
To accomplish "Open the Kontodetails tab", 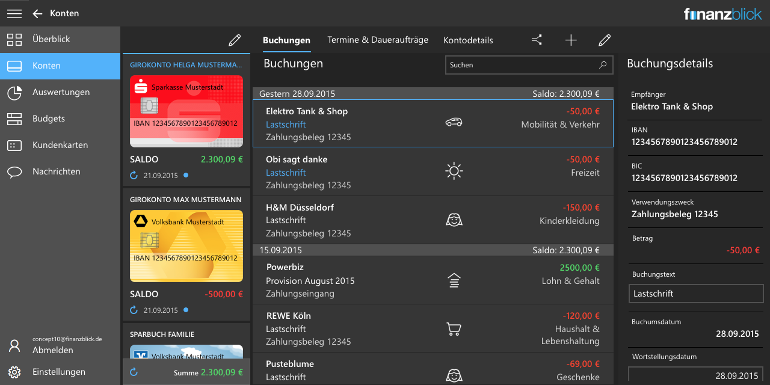I will pos(468,40).
